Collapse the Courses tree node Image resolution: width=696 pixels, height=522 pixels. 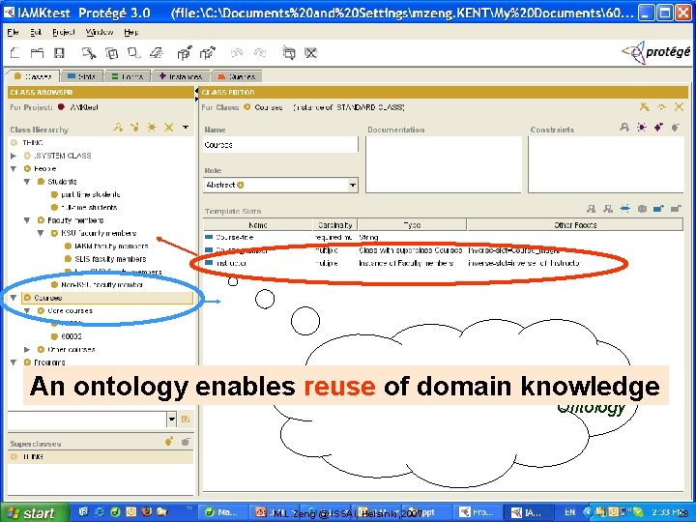(14, 298)
